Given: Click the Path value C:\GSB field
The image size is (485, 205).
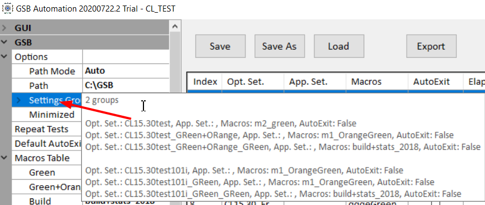Looking at the screenshot, I should 126,85.
